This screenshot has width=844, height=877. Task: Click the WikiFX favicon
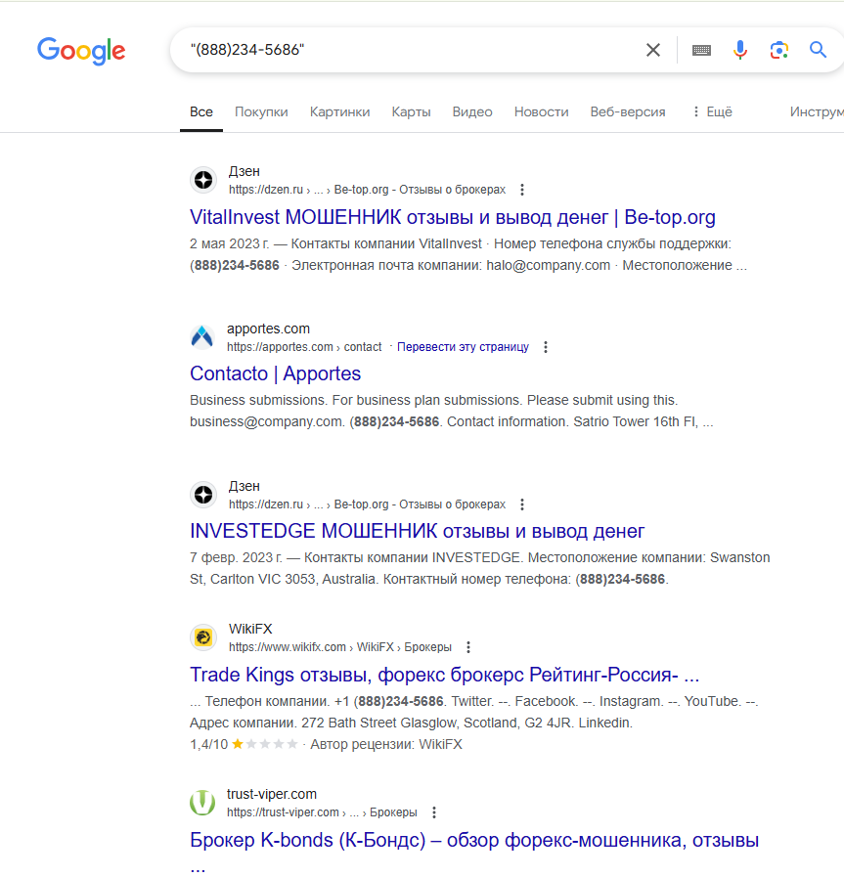[x=203, y=637]
